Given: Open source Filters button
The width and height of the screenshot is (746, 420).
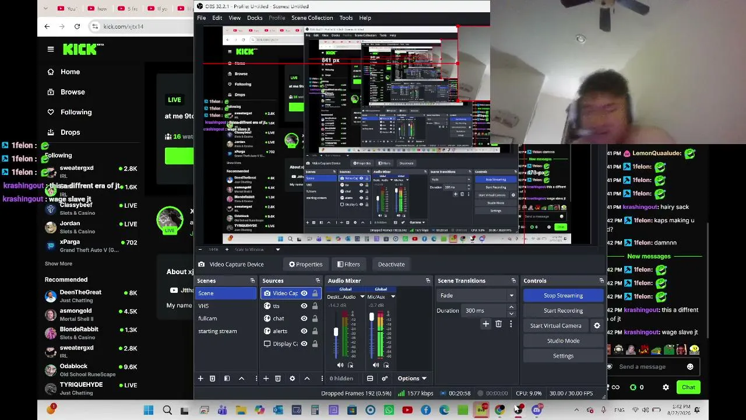Looking at the screenshot, I should 349,264.
